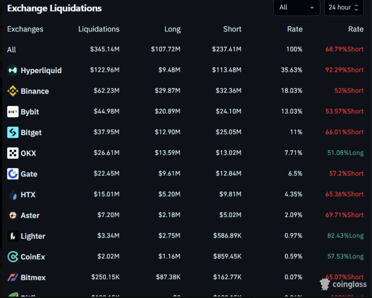
Task: Click the 92.29%Short rate value for Hyperliquid
Action: (345, 70)
